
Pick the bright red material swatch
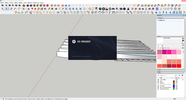click(179, 66)
